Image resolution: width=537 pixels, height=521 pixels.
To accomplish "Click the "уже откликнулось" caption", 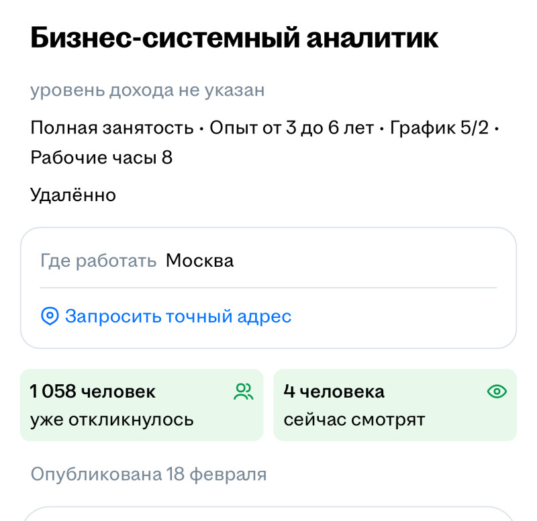I will click(112, 420).
